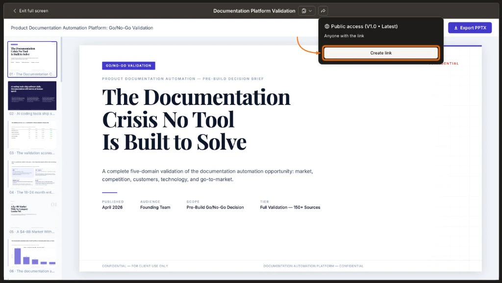Image resolution: width=502 pixels, height=283 pixels.
Task: Click the version history icon in the top bar
Action: (x=303, y=10)
